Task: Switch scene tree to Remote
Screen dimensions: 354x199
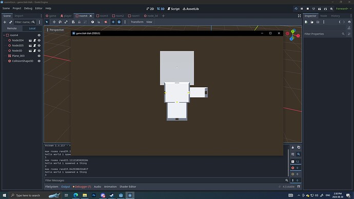Action: coord(12,28)
